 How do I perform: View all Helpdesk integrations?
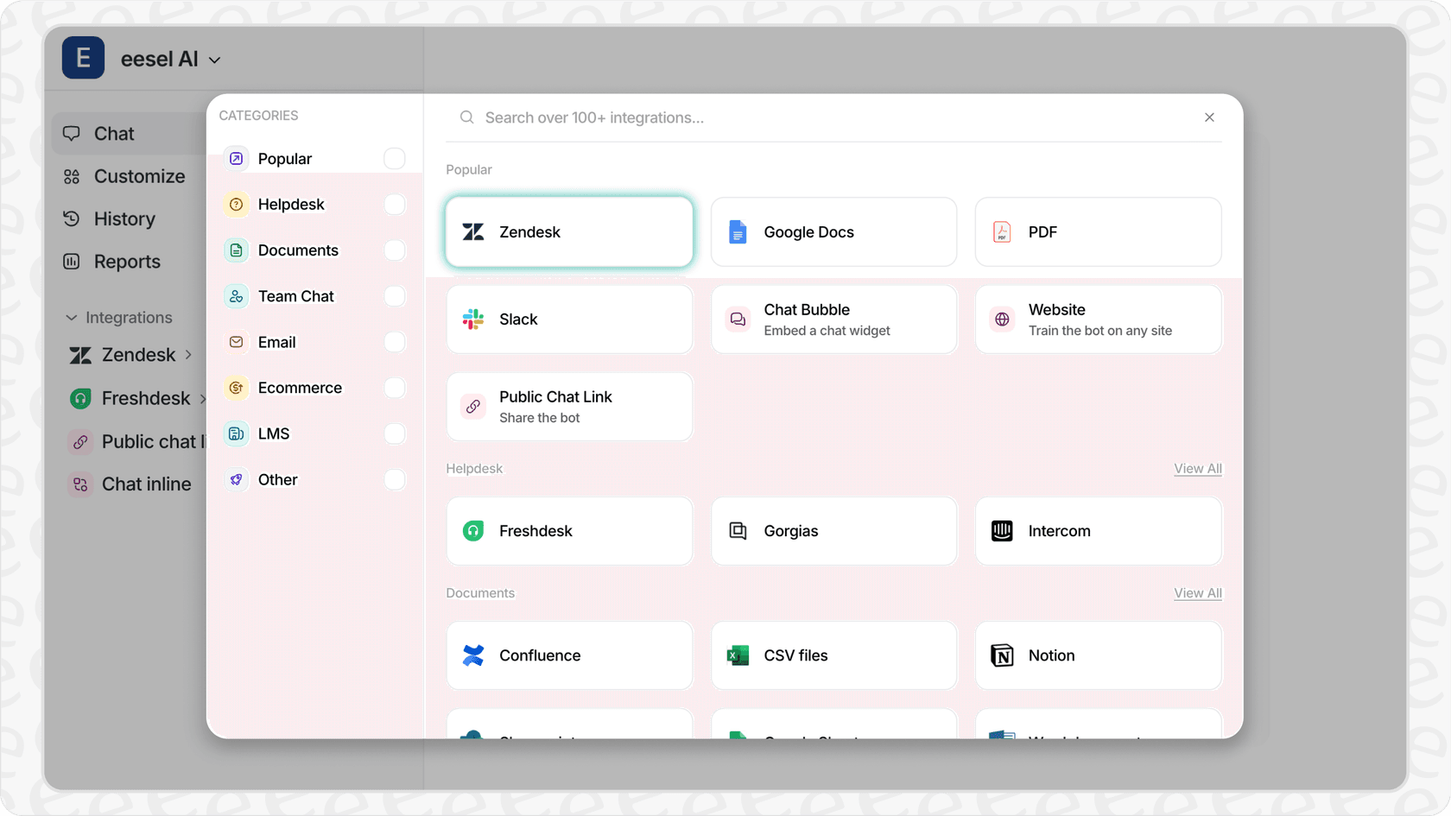(1197, 469)
